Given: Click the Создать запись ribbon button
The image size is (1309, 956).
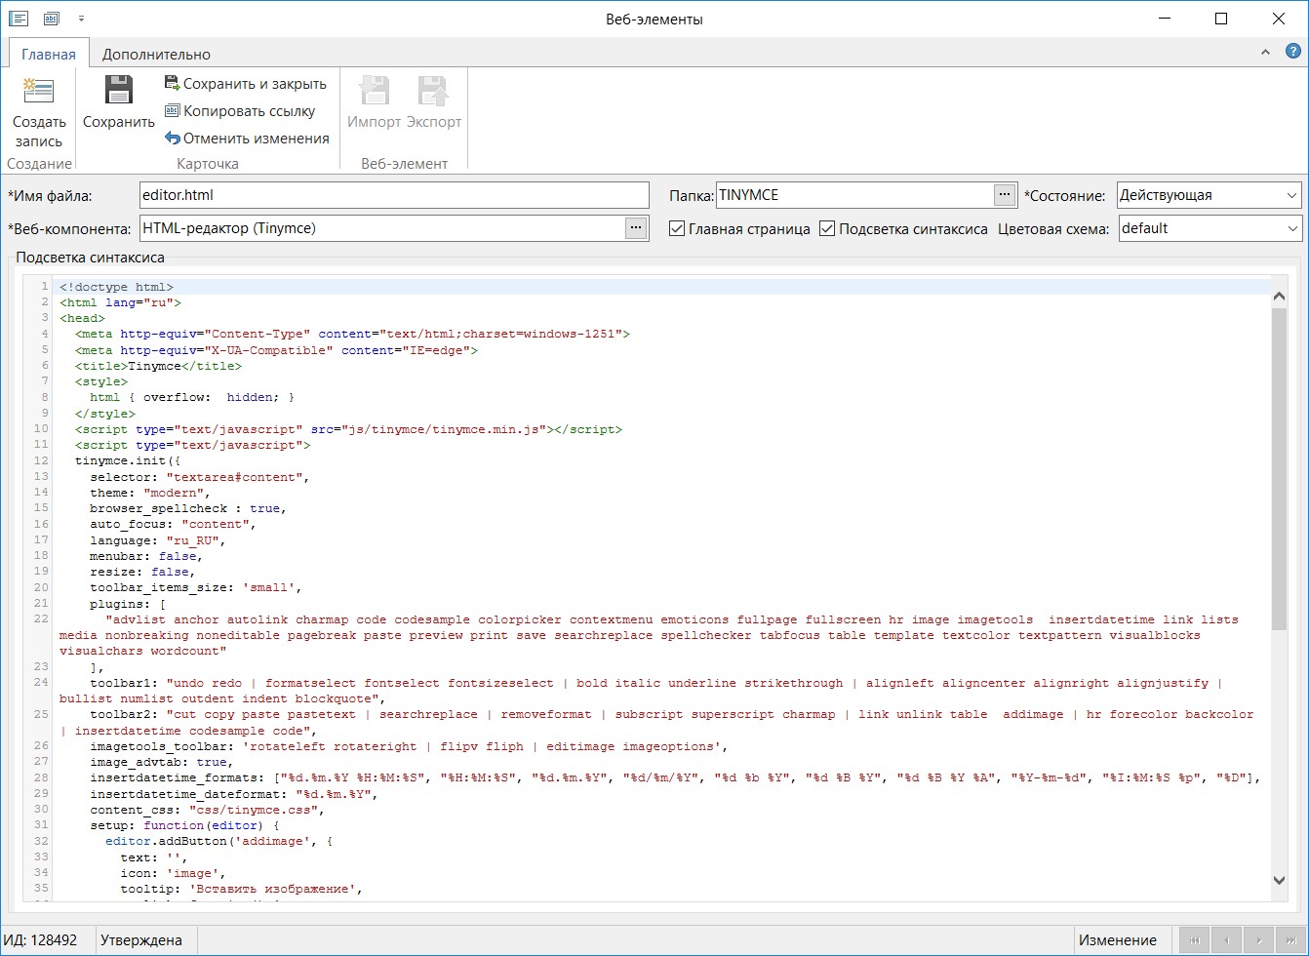Looking at the screenshot, I should pos(39,112).
